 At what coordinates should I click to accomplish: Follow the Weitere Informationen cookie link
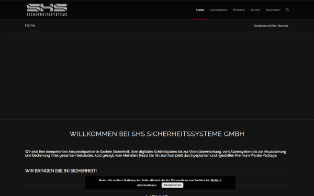(x=216, y=180)
